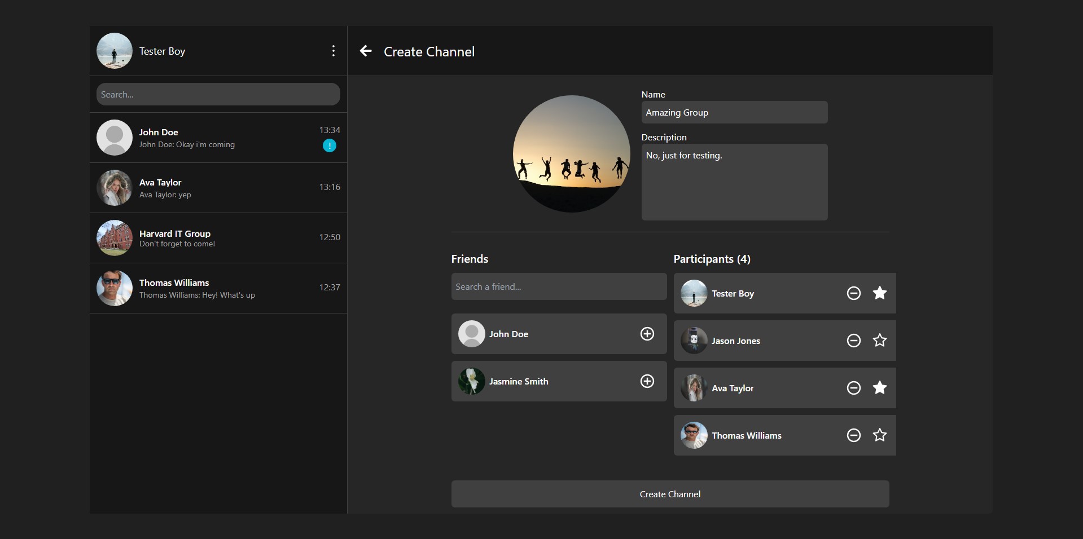Focus the chat Search field
Viewport: 1083px width, 539px height.
click(x=218, y=94)
